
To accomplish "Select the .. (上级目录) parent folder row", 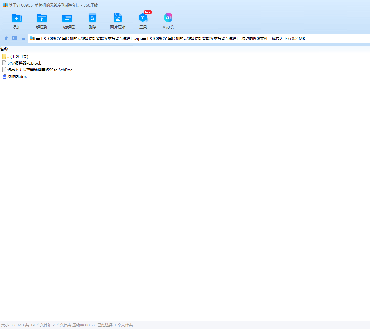I will click(15, 56).
